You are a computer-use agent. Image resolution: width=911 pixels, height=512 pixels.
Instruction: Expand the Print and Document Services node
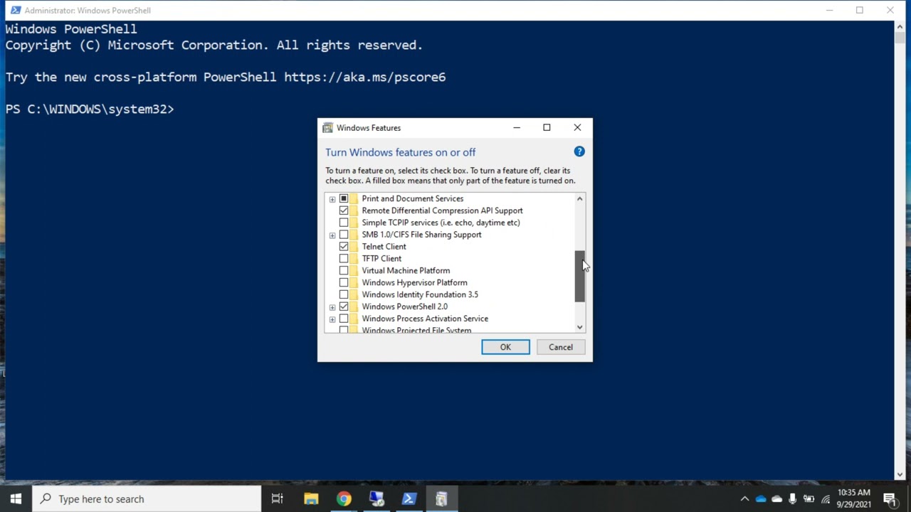(x=332, y=199)
